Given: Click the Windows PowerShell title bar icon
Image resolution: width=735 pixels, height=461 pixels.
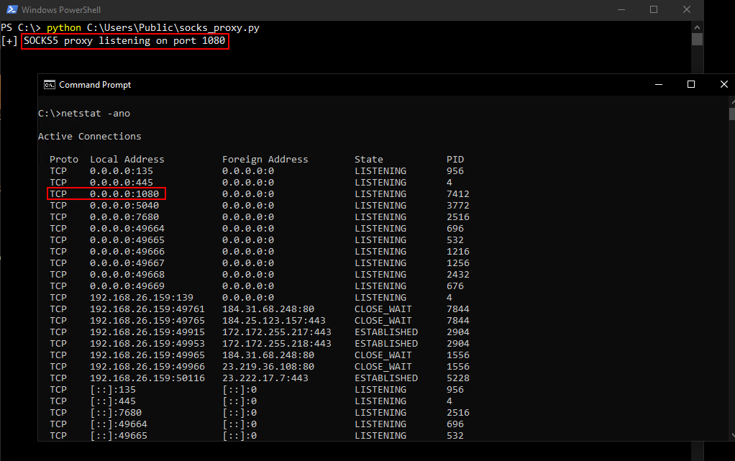Looking at the screenshot, I should pos(12,9).
